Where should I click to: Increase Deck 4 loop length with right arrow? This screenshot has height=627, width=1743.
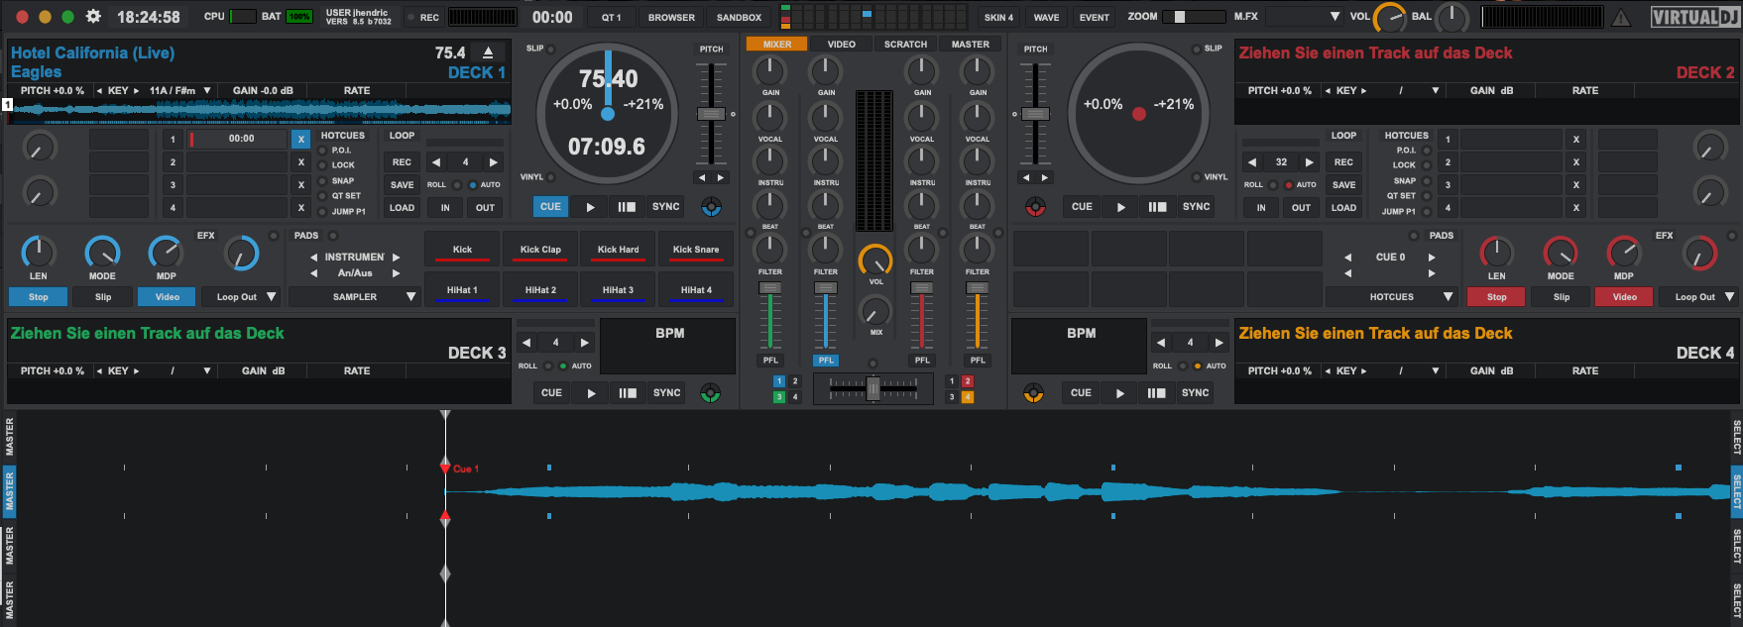[x=1219, y=343]
